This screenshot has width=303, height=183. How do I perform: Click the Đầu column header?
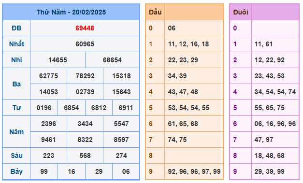click(155, 12)
